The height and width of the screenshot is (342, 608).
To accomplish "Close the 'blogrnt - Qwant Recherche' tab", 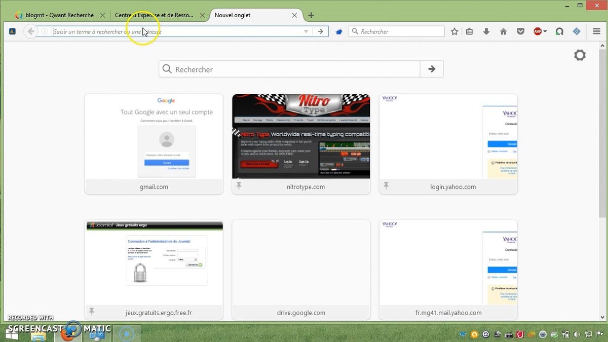I will point(102,15).
